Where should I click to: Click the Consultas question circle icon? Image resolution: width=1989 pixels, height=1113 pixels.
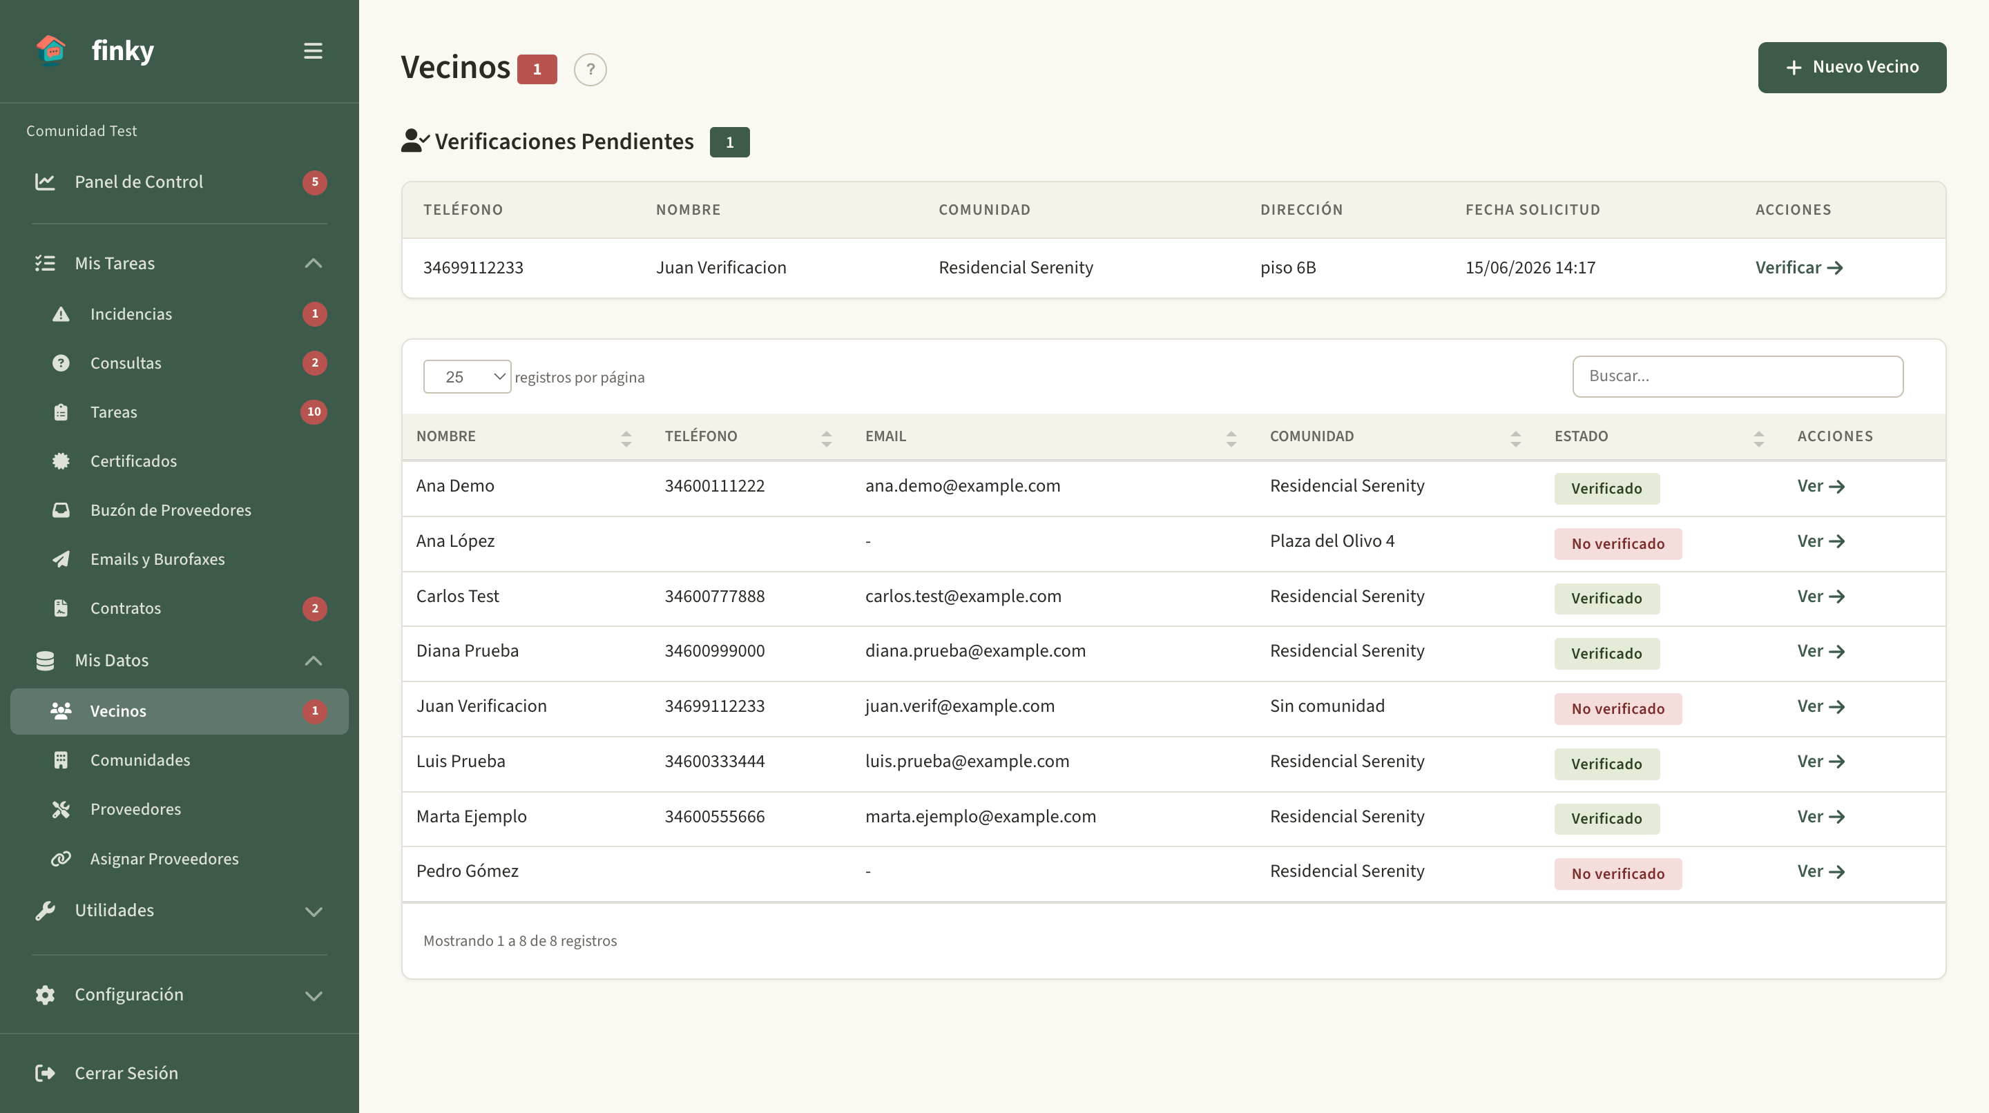61,362
